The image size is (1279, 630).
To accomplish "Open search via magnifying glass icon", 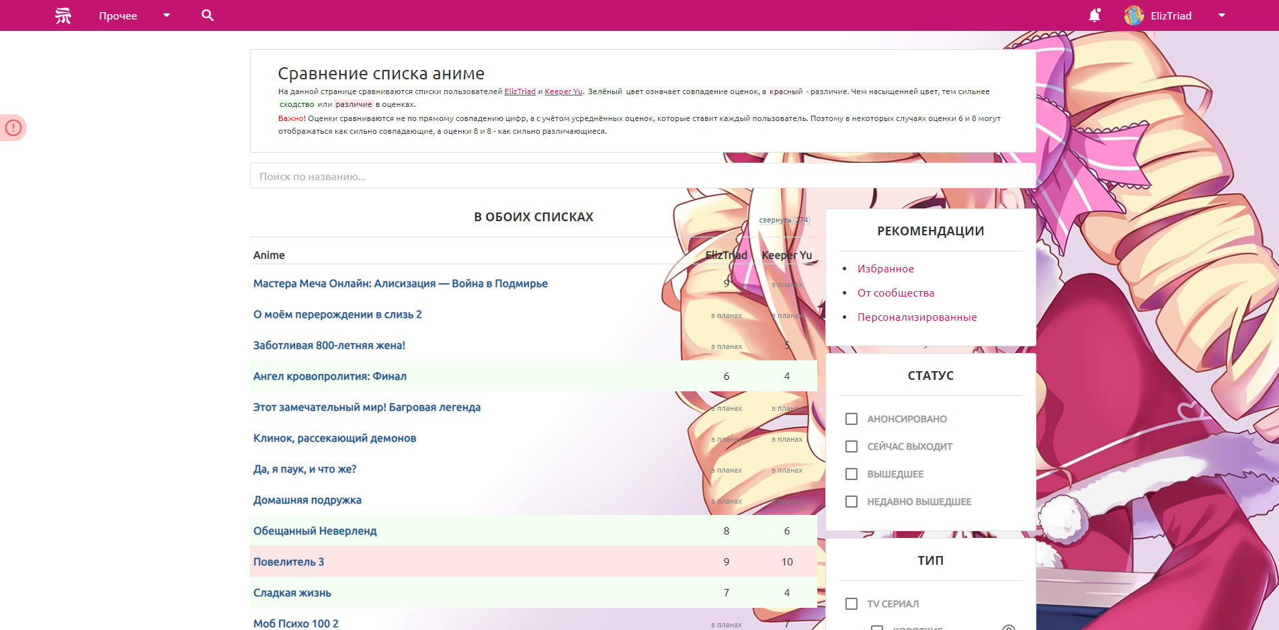I will [208, 15].
